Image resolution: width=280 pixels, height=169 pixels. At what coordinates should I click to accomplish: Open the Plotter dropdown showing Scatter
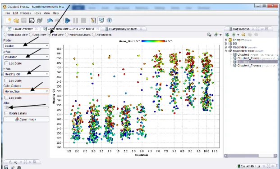tap(26, 46)
